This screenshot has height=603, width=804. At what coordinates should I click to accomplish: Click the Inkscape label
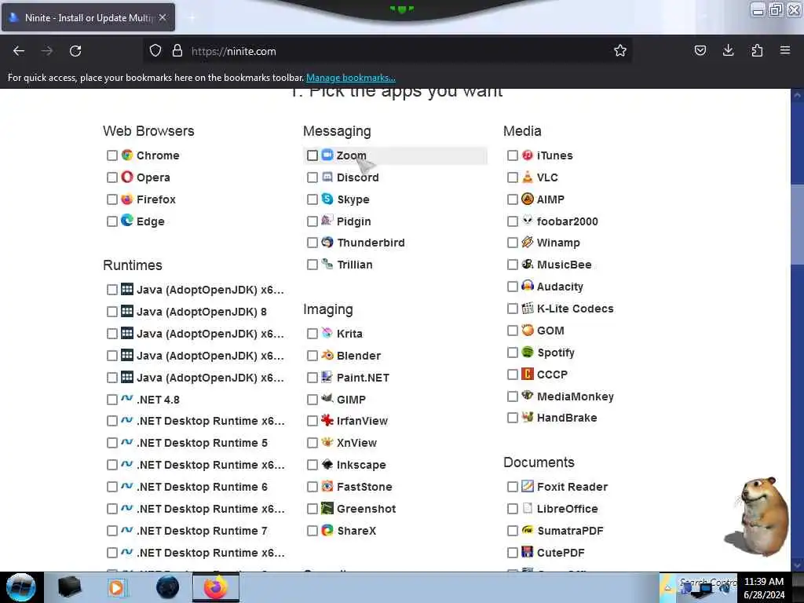[x=361, y=465]
